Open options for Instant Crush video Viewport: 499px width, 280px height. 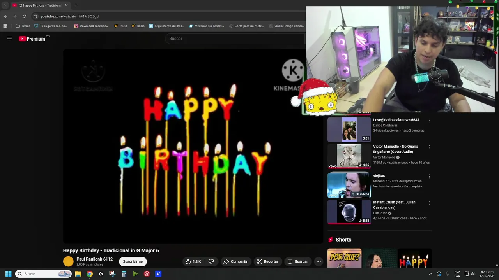pos(430,203)
